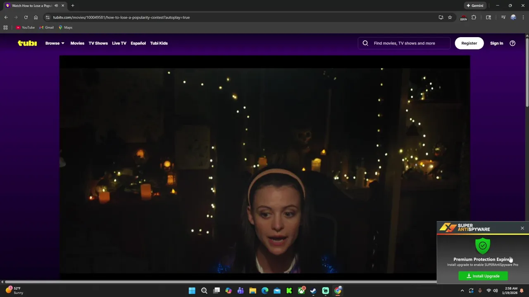Click the green shield protection icon
The image size is (529, 297).
click(x=483, y=245)
